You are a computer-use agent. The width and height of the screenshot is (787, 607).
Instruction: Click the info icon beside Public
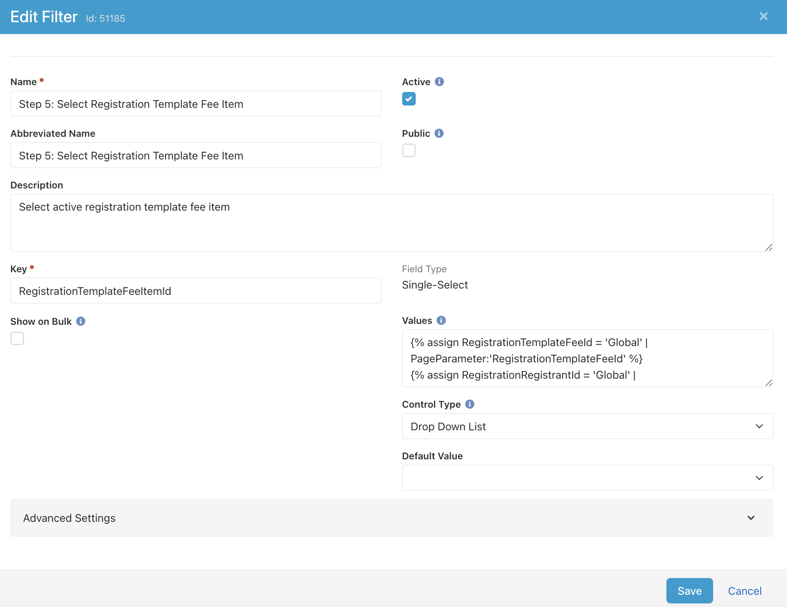(439, 133)
